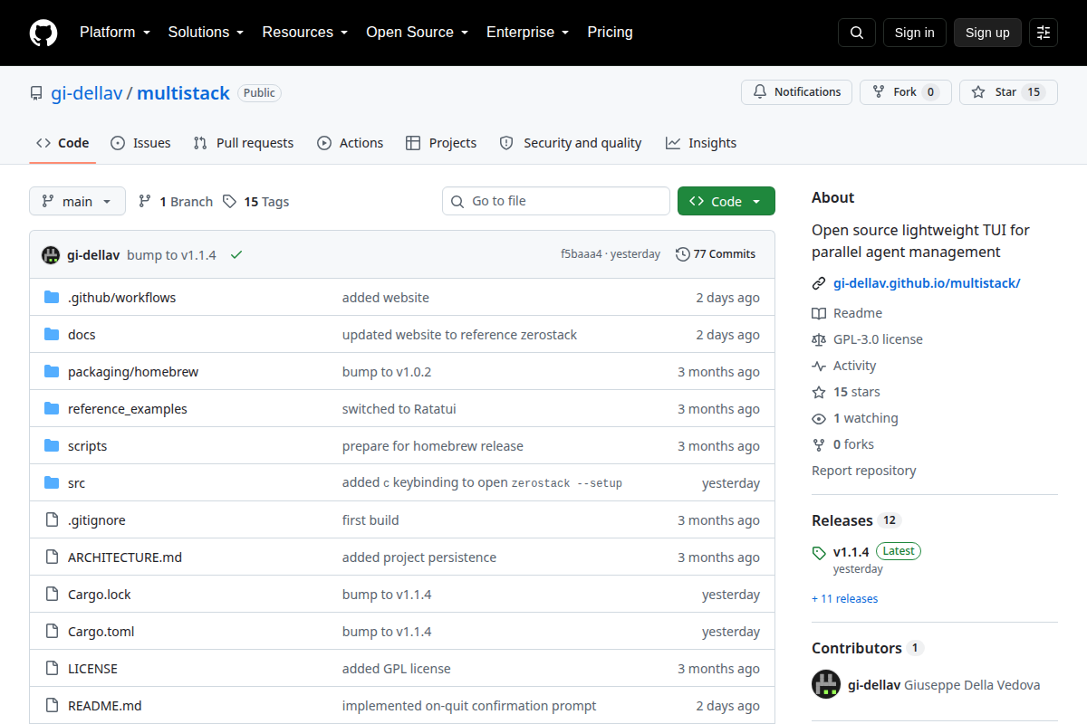Image resolution: width=1087 pixels, height=724 pixels.
Task: Click the .gitignore file icon
Action: pos(52,520)
